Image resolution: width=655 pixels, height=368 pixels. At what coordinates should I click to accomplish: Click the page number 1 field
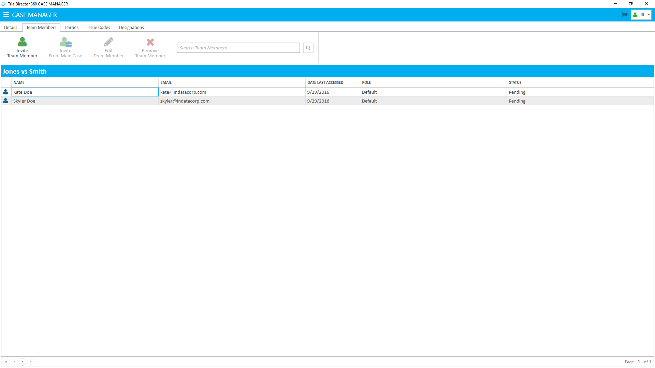(639, 362)
